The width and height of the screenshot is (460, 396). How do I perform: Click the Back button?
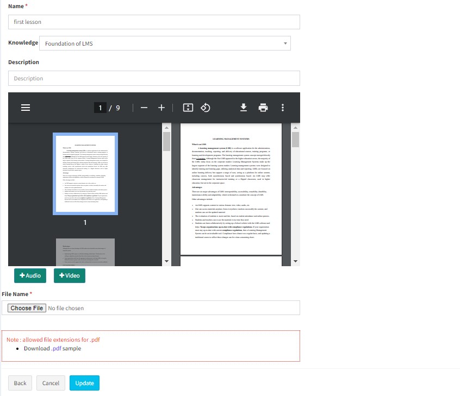20,383
